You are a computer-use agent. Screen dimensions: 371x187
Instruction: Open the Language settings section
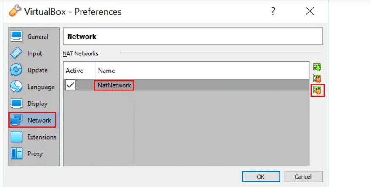(x=40, y=87)
